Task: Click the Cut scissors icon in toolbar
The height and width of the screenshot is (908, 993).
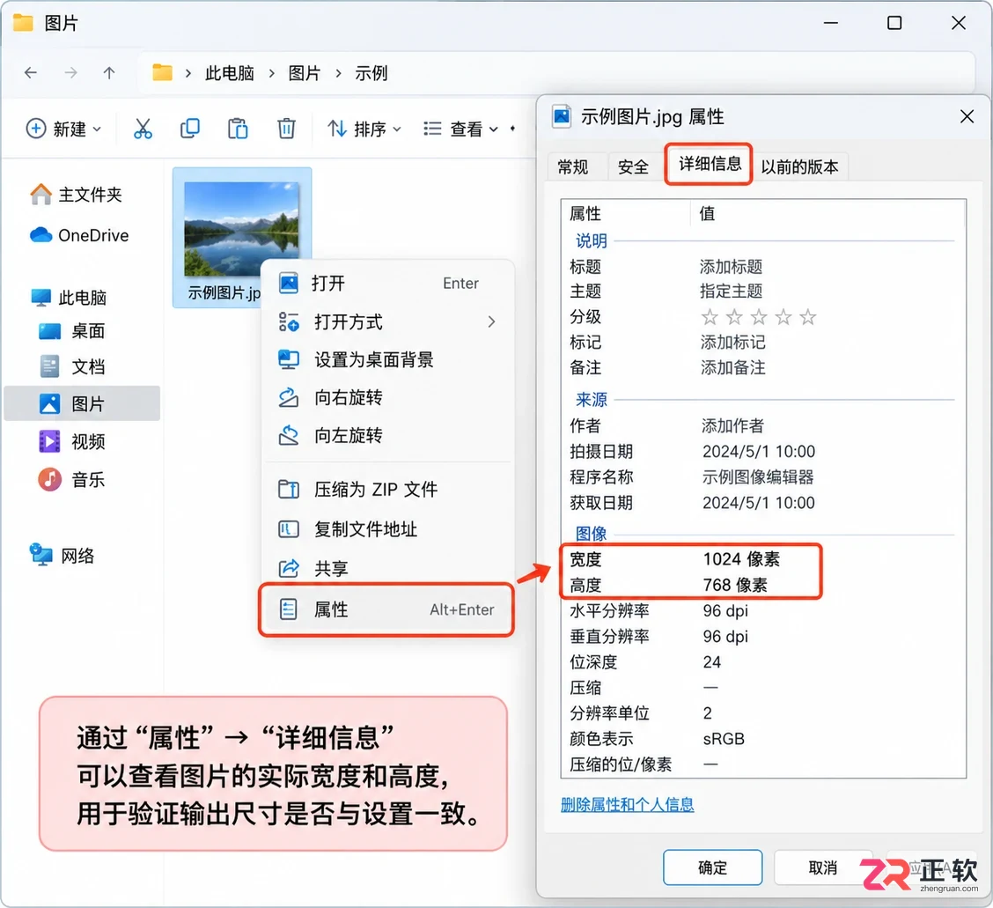Action: pos(143,129)
